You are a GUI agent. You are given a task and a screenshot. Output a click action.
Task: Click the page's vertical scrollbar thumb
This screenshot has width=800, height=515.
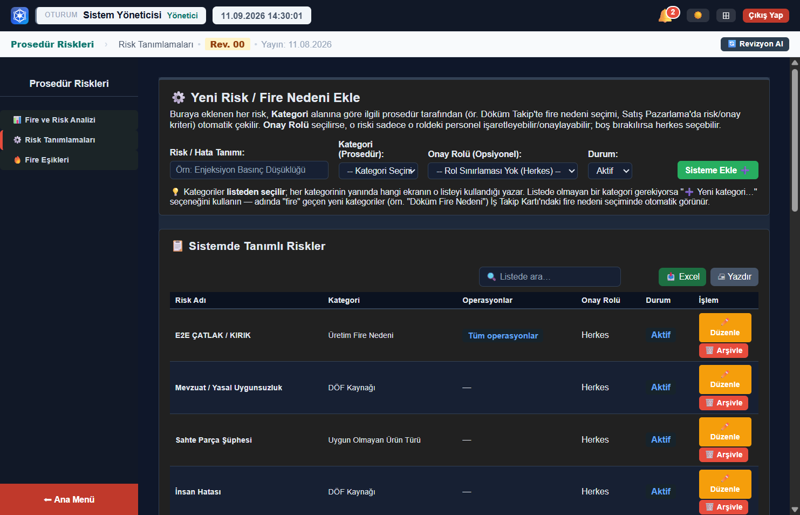coord(795,139)
